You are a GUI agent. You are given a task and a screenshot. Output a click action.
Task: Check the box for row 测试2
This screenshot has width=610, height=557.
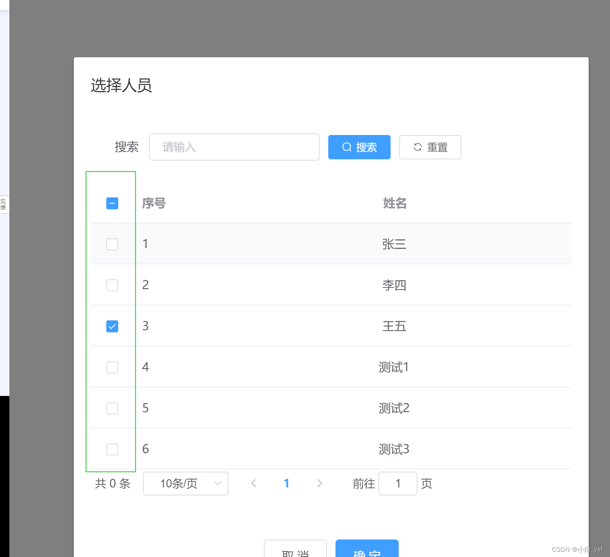(x=112, y=408)
